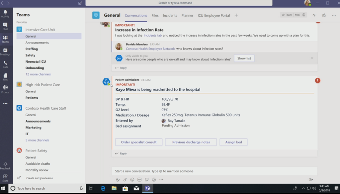Open the Calls section
340x194 pixels.
[5, 64]
